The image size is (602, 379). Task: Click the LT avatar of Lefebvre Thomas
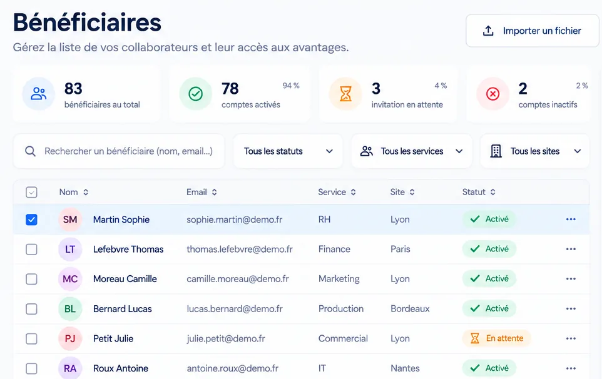[70, 250]
